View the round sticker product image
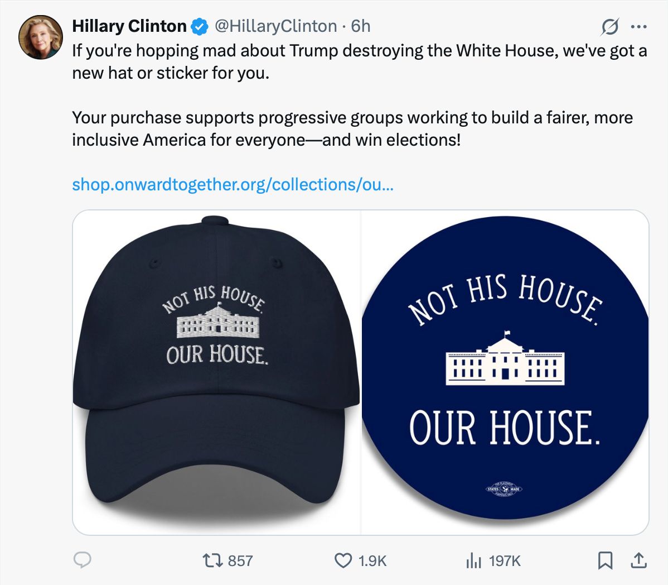This screenshot has width=668, height=585. point(505,372)
